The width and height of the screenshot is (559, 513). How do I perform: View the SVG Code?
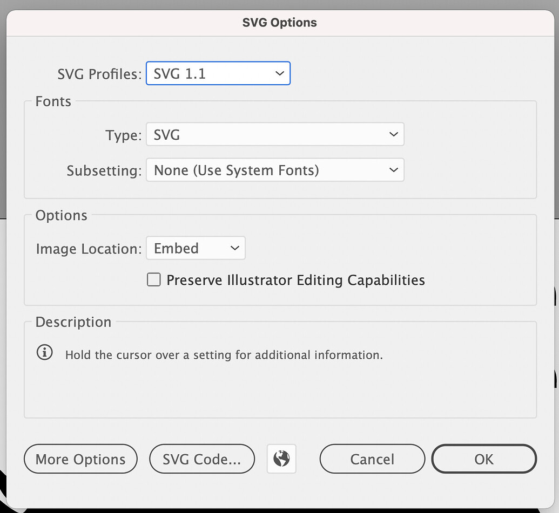click(201, 459)
